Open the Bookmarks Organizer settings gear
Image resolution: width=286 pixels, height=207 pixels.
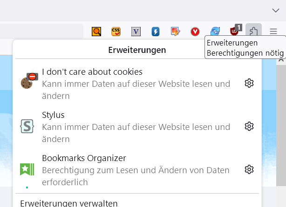[249, 169]
